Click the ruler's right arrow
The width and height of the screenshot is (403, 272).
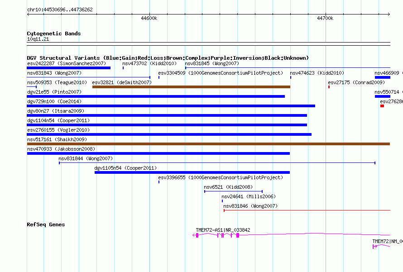coord(389,14)
